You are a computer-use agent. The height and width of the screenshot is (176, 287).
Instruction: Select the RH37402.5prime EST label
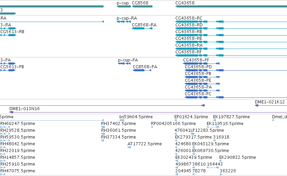[x=118, y=124]
